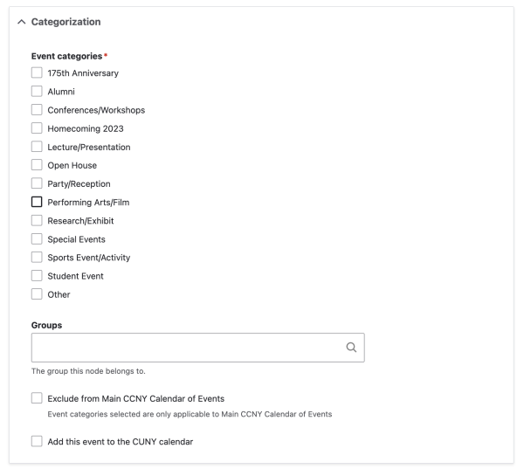Image resolution: width=524 pixels, height=469 pixels.
Task: Click the Performing Arts/Film label text
Action: point(88,203)
